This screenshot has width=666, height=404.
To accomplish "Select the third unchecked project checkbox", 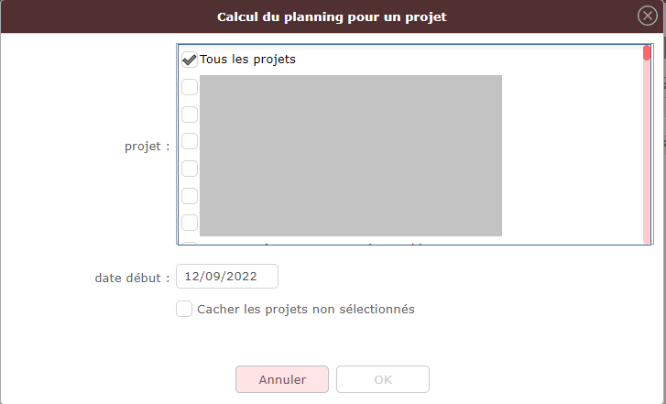I will click(190, 141).
